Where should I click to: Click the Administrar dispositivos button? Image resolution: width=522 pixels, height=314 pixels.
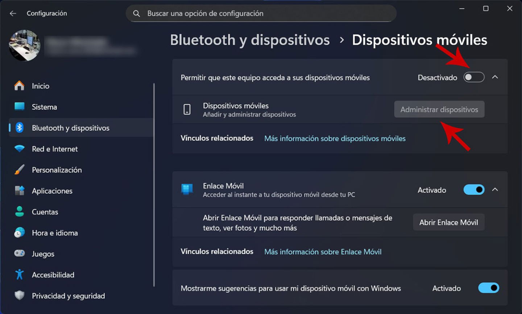pyautogui.click(x=439, y=109)
